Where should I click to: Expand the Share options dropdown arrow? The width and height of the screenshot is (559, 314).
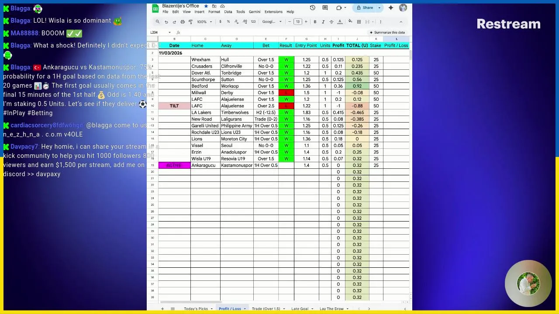379,7
